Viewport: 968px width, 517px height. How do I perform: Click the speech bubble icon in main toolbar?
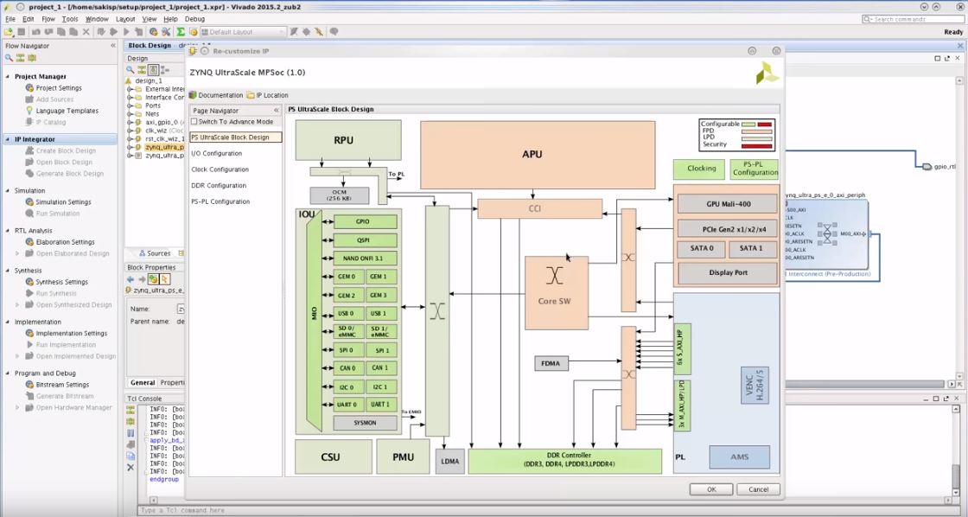[334, 31]
